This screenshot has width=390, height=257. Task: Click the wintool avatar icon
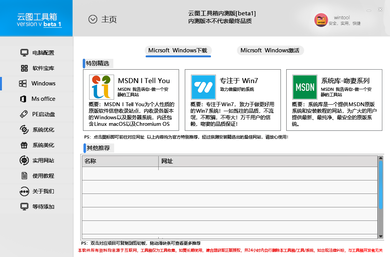[321, 20]
